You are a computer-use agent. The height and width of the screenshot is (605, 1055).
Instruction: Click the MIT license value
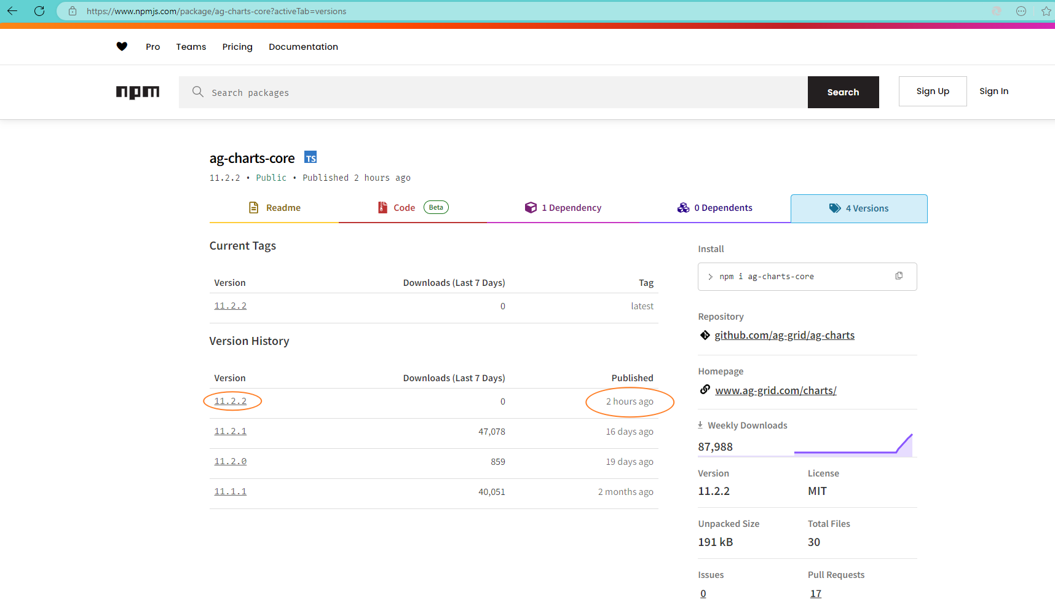pos(817,491)
